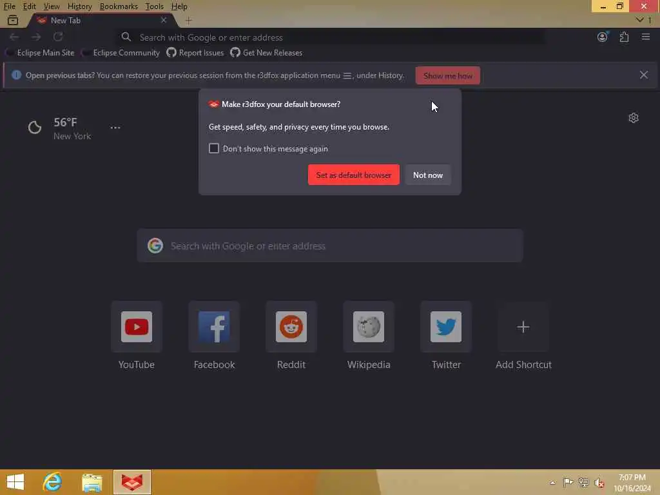The height and width of the screenshot is (495, 660).
Task: Reload the current page
Action: coord(58,37)
